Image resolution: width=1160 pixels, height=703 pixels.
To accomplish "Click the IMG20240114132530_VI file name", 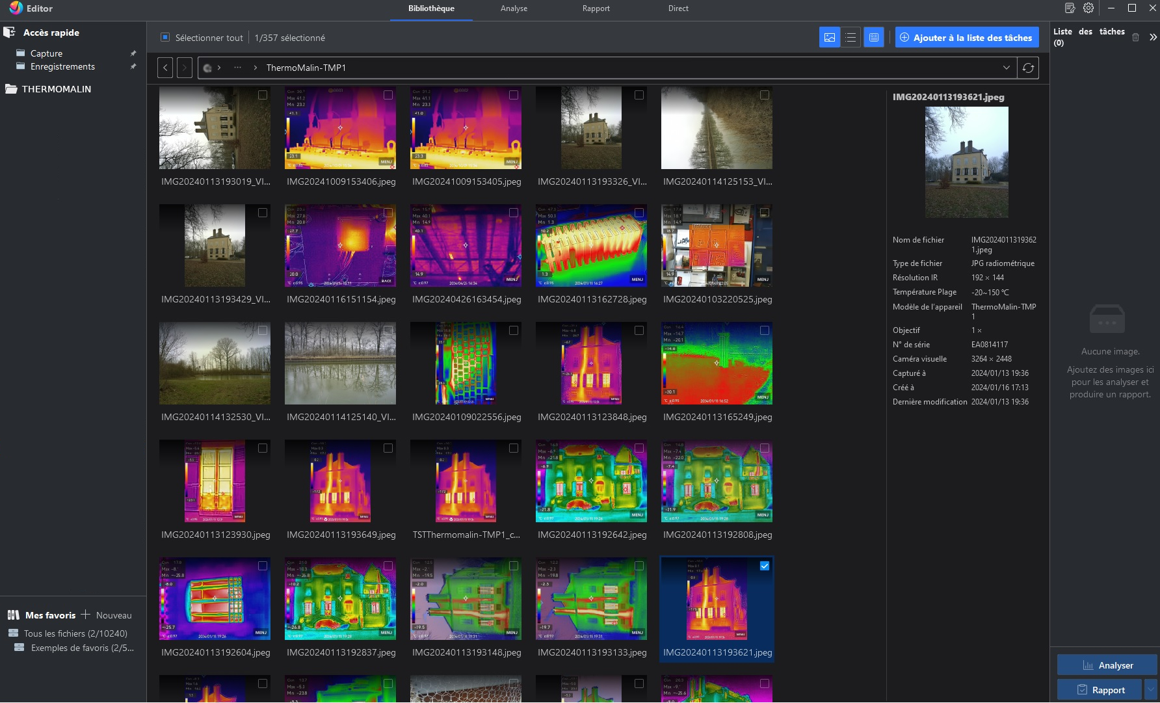I will tap(215, 417).
